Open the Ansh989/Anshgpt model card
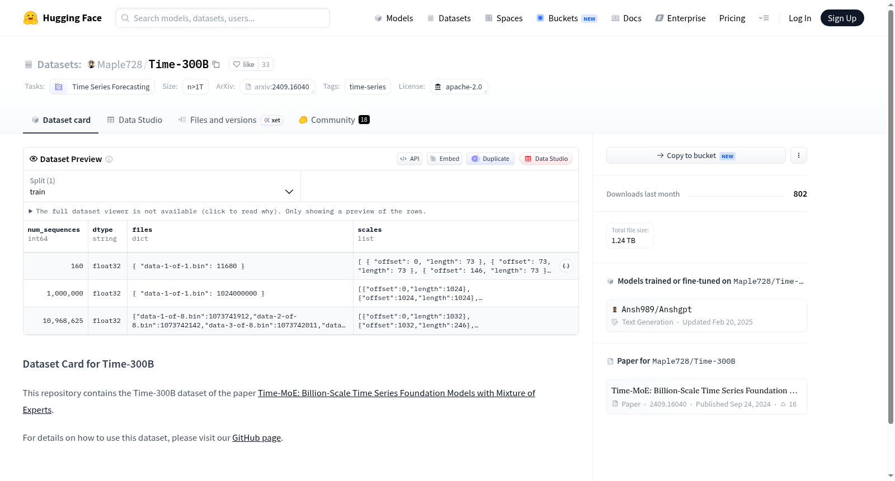895x481 pixels. coord(706,316)
